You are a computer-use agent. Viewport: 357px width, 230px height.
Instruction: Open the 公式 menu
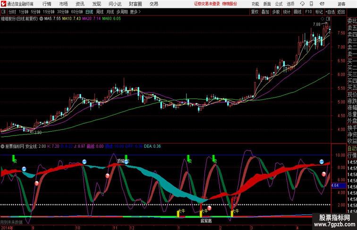279,4
